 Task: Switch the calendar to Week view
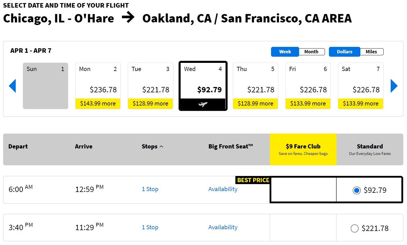285,52
